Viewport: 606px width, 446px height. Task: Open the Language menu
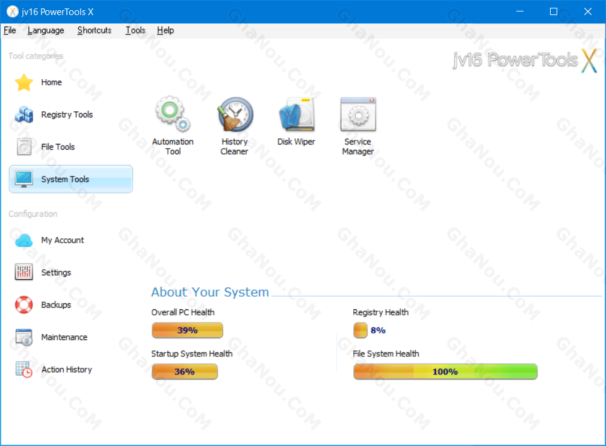(46, 30)
